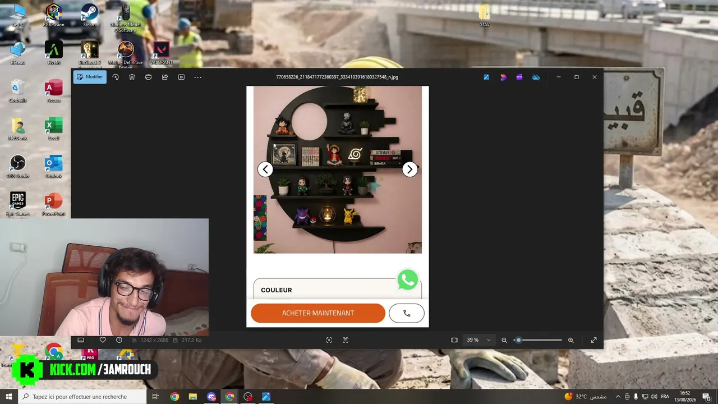Click the phone call button
This screenshot has width=718, height=404.
[x=407, y=313]
